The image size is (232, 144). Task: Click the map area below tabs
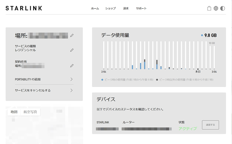[44, 130]
